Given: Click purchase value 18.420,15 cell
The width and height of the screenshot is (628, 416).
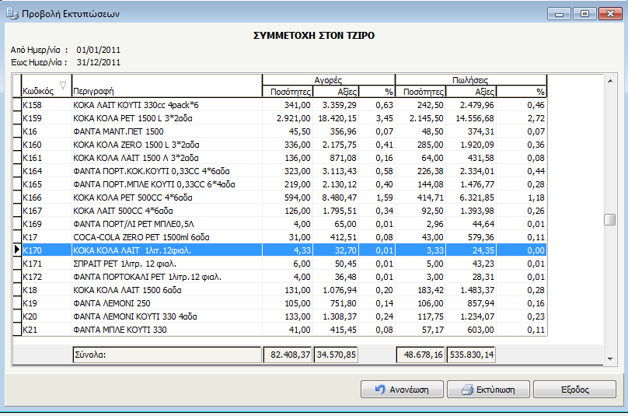Looking at the screenshot, I should (x=336, y=118).
